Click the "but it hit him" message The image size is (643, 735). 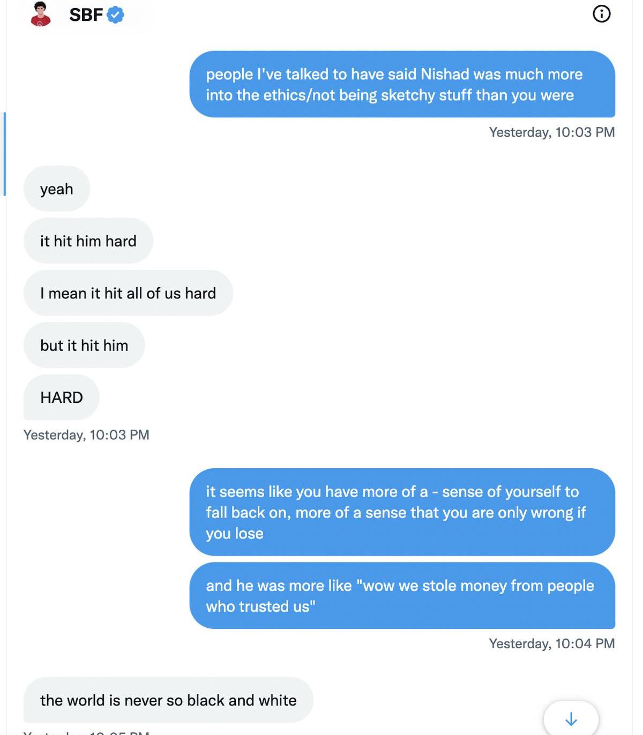coord(84,345)
